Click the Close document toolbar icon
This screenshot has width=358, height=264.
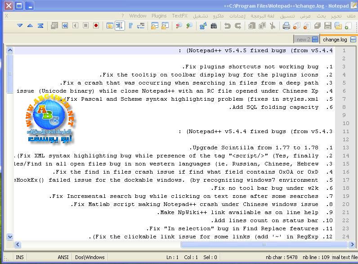(x=307, y=26)
